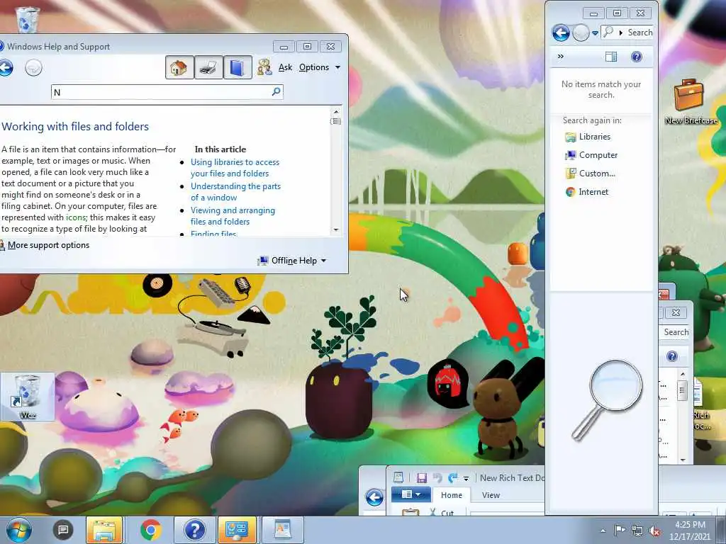The image size is (726, 544).
Task: Browse Help contents using blue book icon
Action: pyautogui.click(x=238, y=67)
